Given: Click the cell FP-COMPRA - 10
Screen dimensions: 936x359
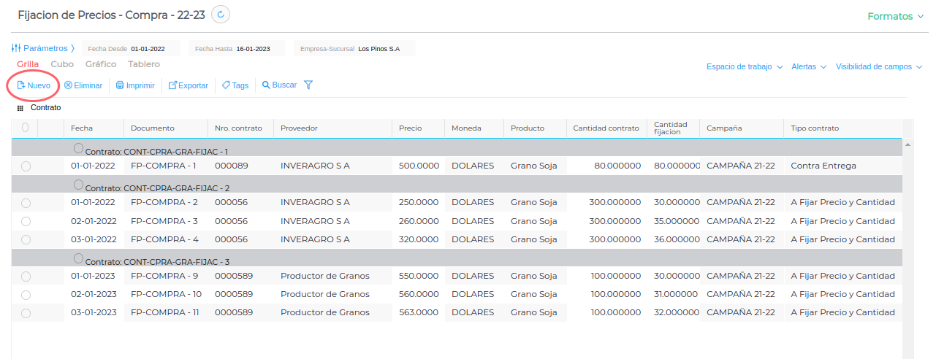Looking at the screenshot, I should [x=167, y=294].
